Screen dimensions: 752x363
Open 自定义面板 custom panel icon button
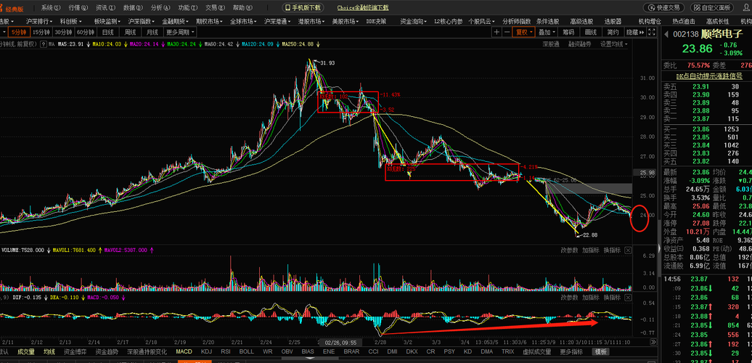711,8
